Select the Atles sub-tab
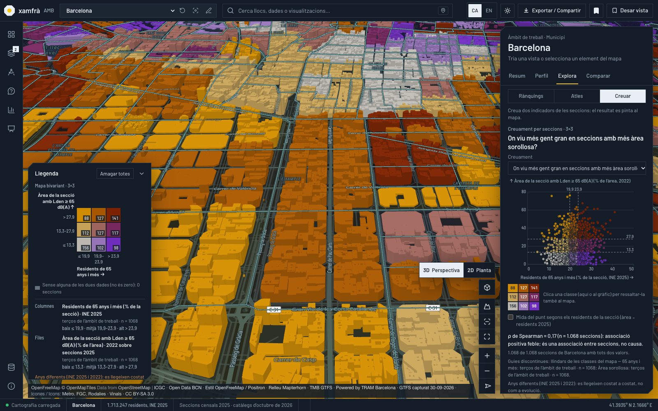Image resolution: width=658 pixels, height=411 pixels. point(577,96)
